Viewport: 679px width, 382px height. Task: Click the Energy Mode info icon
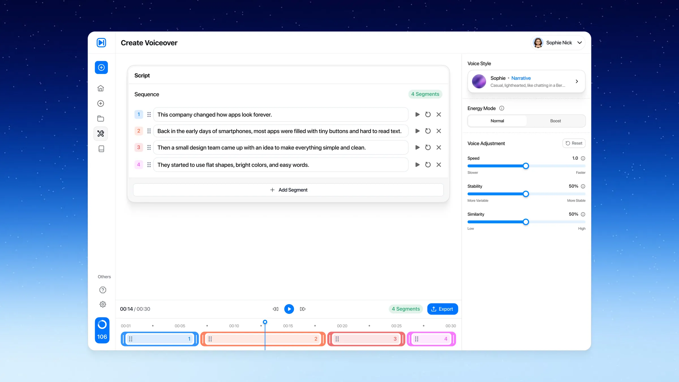click(x=502, y=108)
